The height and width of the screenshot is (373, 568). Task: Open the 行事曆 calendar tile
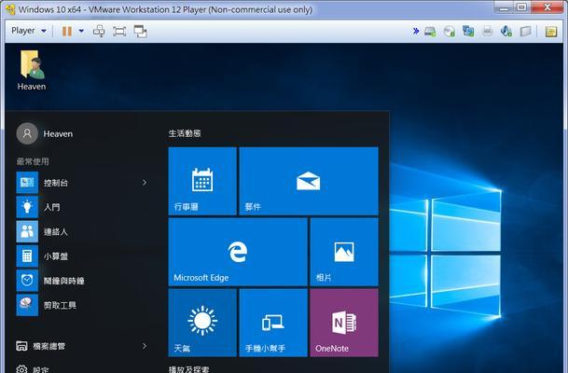click(202, 181)
